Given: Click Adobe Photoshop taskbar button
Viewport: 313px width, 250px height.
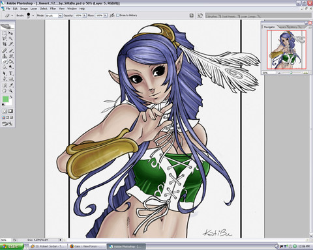Looking at the screenshot, I should click(x=127, y=247).
